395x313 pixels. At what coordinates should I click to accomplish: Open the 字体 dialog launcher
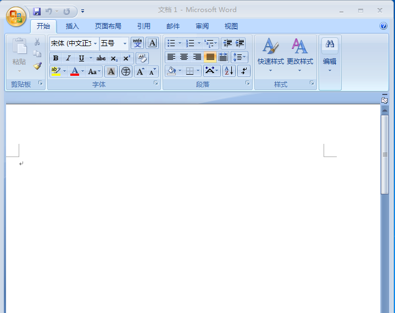click(156, 83)
